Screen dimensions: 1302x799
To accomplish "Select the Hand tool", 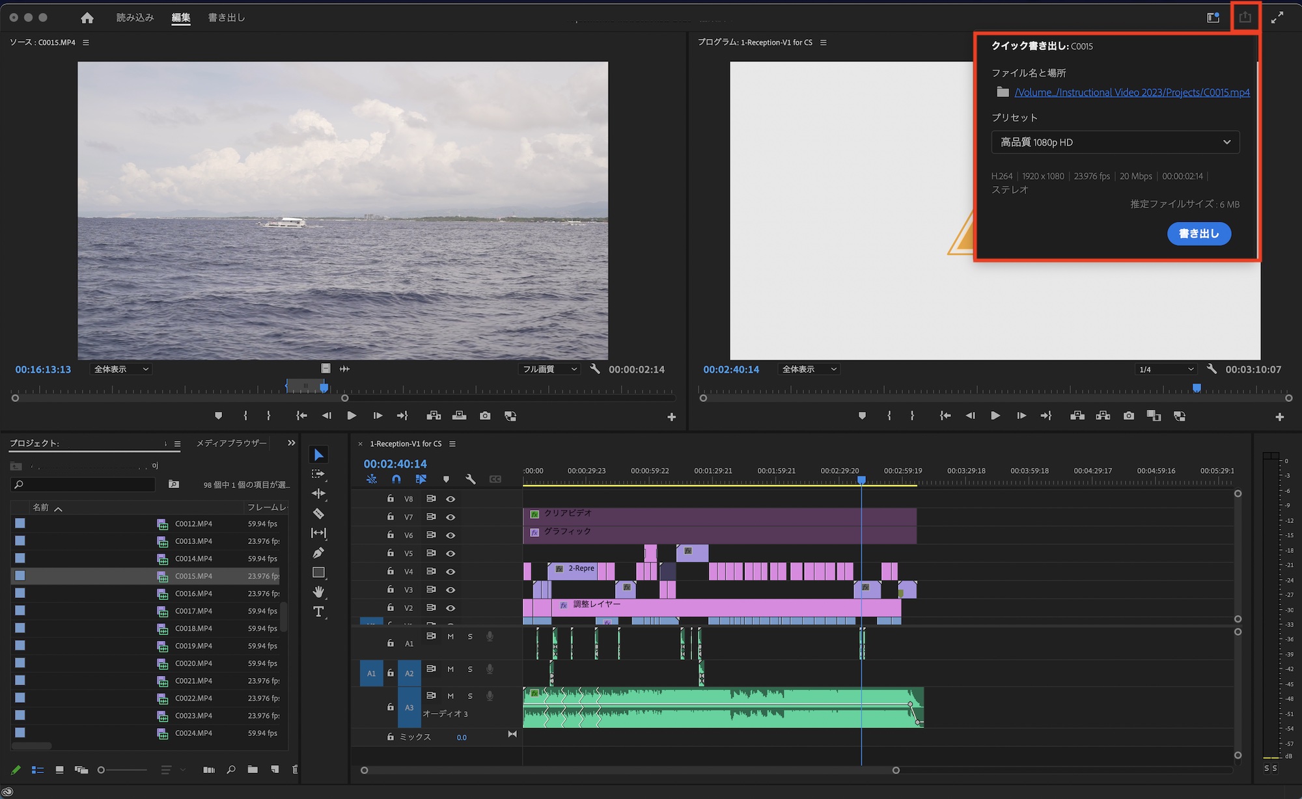I will pyautogui.click(x=318, y=592).
